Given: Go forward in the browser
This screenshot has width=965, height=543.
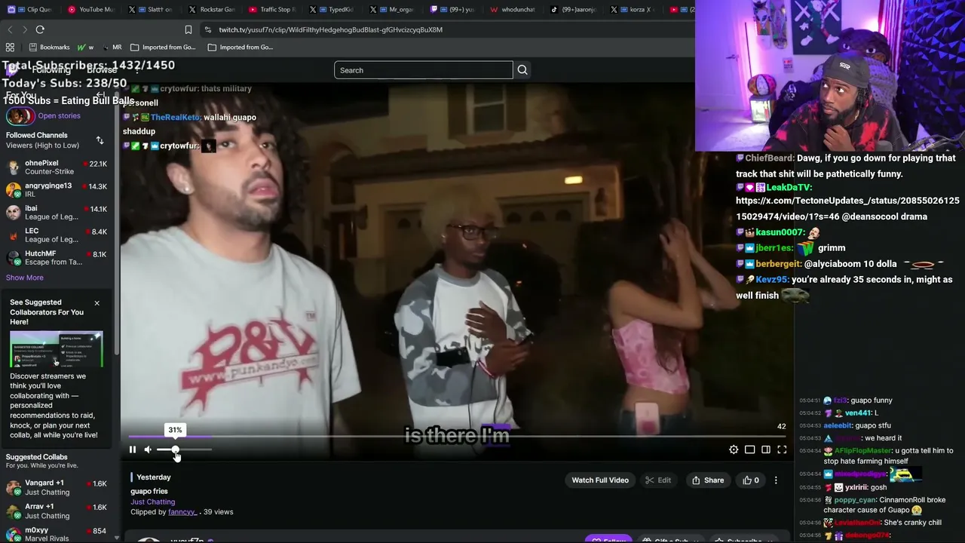Looking at the screenshot, I should (25, 29).
